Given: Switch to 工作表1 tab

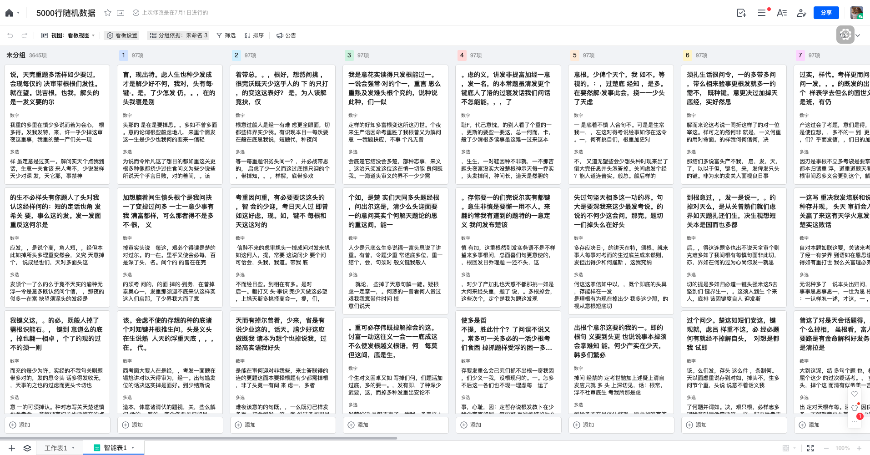Looking at the screenshot, I should pyautogui.click(x=55, y=448).
